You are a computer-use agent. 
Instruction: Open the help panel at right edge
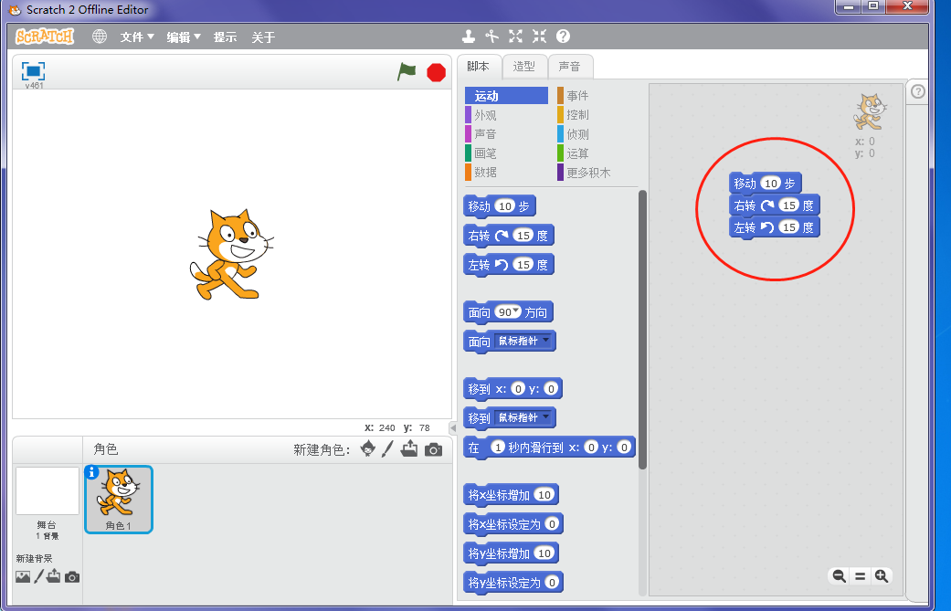[918, 91]
